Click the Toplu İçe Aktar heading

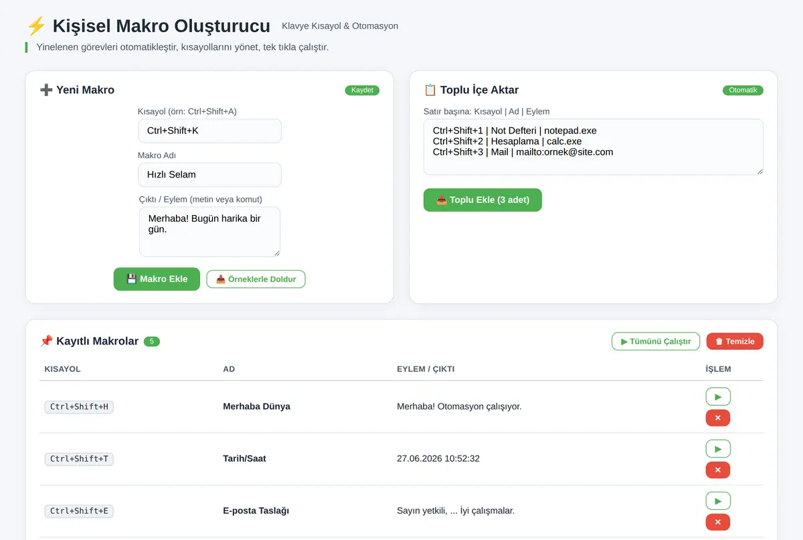click(x=471, y=90)
